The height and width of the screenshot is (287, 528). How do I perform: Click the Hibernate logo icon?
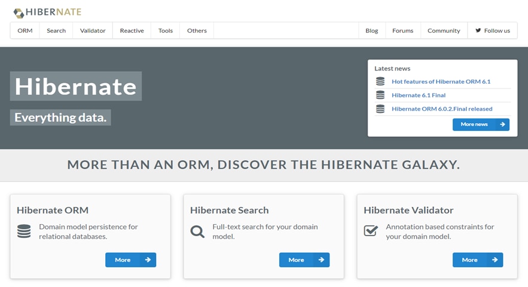19,13
